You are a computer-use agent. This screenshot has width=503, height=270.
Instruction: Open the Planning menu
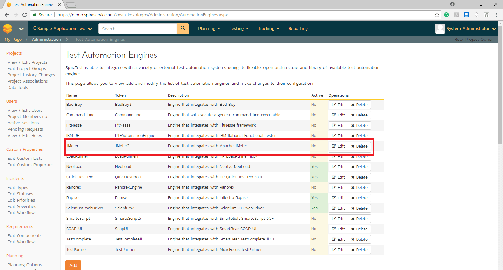209,29
